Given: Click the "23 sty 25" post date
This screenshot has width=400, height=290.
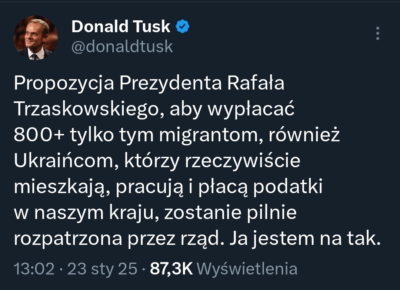Looking at the screenshot, I should pos(102,269).
